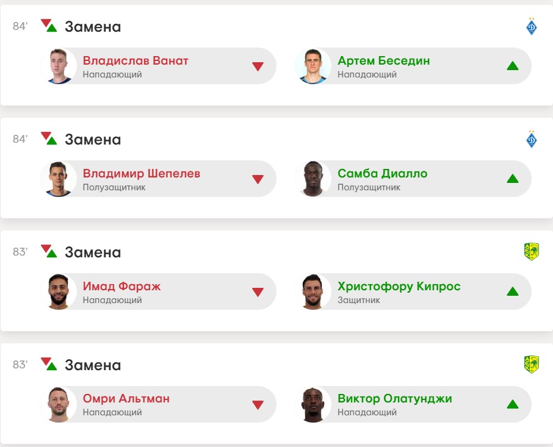This screenshot has width=553, height=447.
Task: Click AEK Larnaca logo beside Альтман substitution
Action: point(531,365)
